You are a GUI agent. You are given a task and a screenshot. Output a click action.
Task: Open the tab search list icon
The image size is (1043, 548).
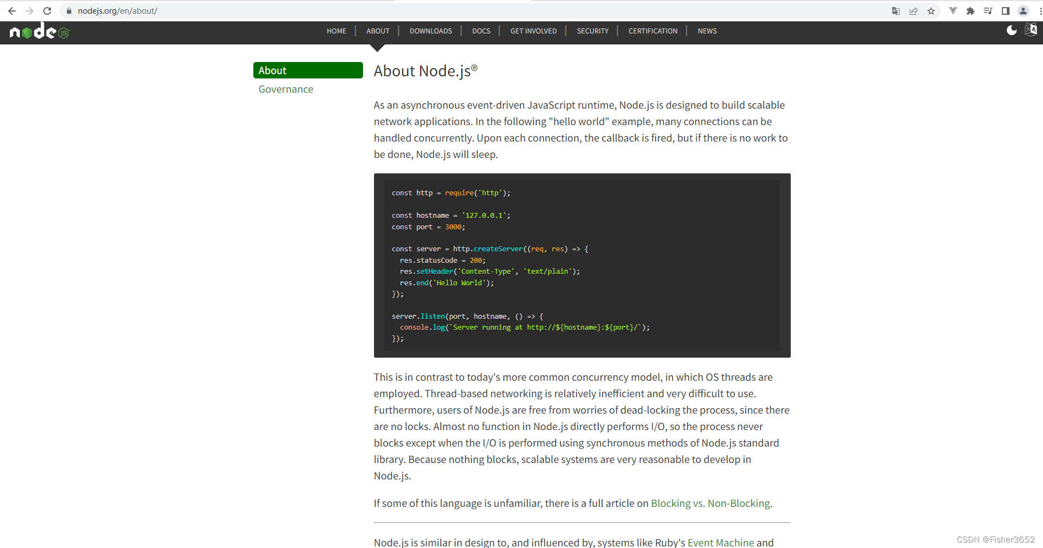988,11
